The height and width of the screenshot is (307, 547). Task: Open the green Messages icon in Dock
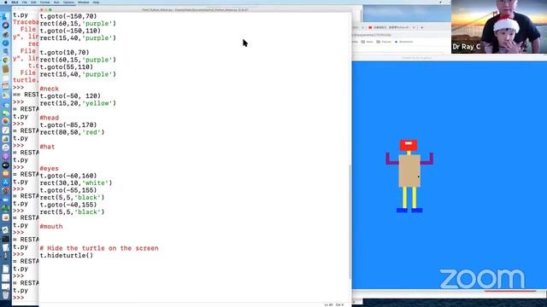pos(6,113)
